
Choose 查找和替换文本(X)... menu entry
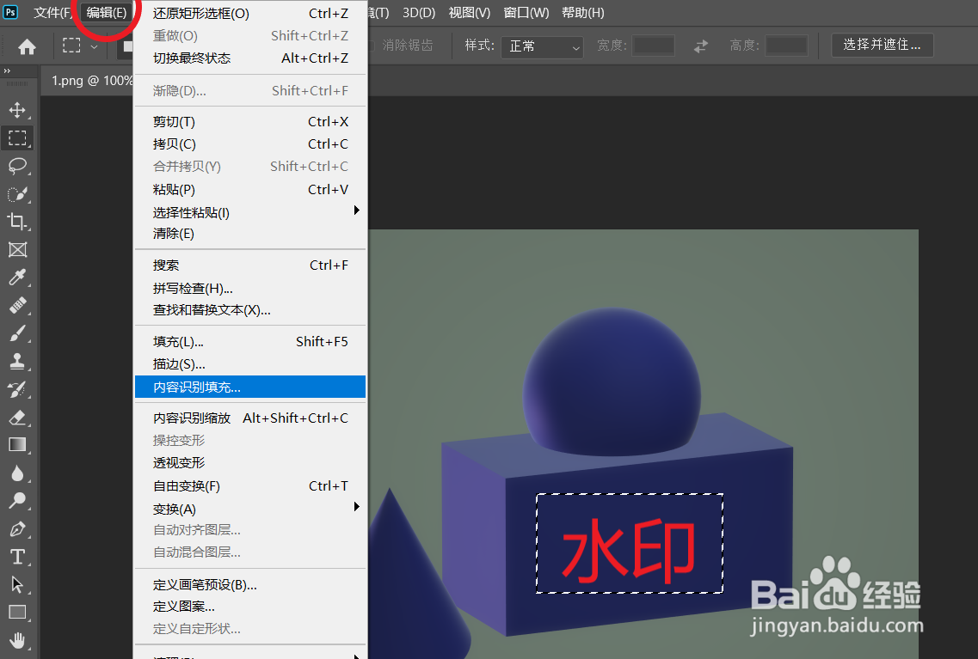[250, 310]
